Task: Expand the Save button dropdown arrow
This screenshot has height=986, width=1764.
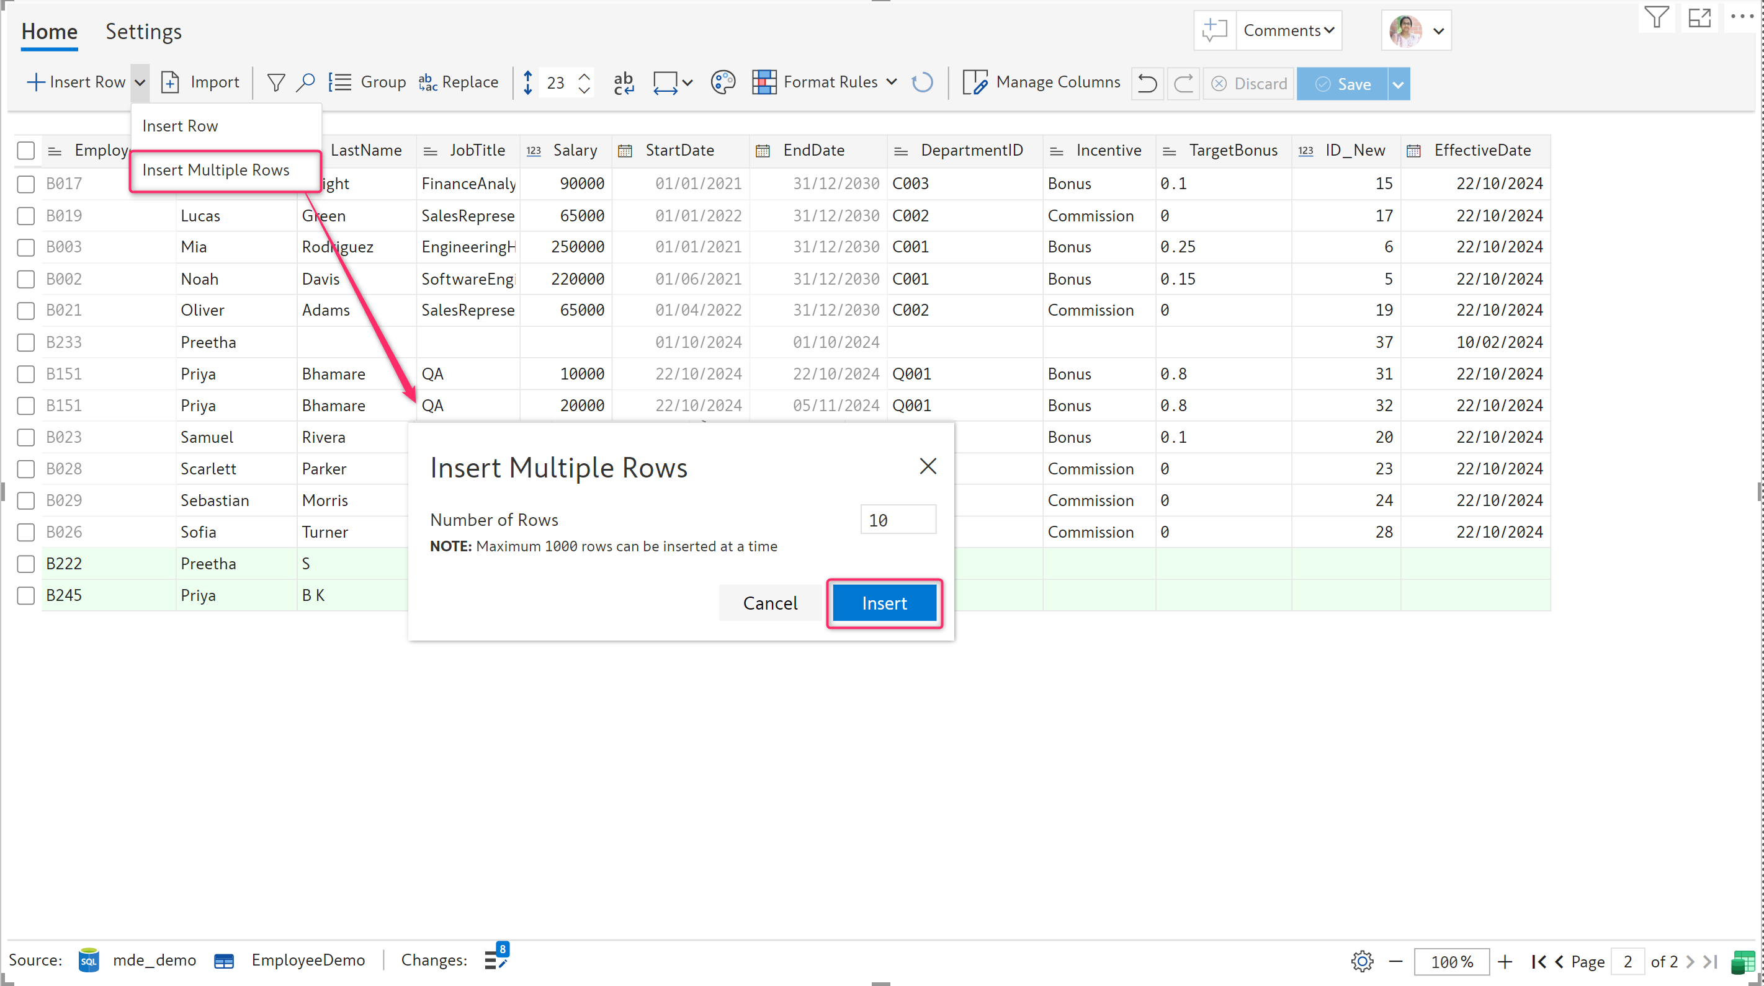Action: [1399, 84]
